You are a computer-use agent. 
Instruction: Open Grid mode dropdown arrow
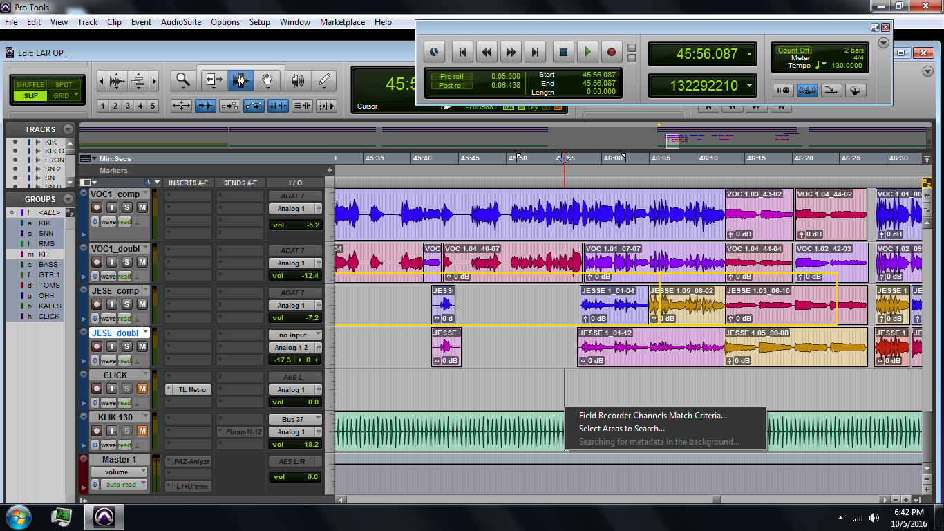click(x=76, y=95)
